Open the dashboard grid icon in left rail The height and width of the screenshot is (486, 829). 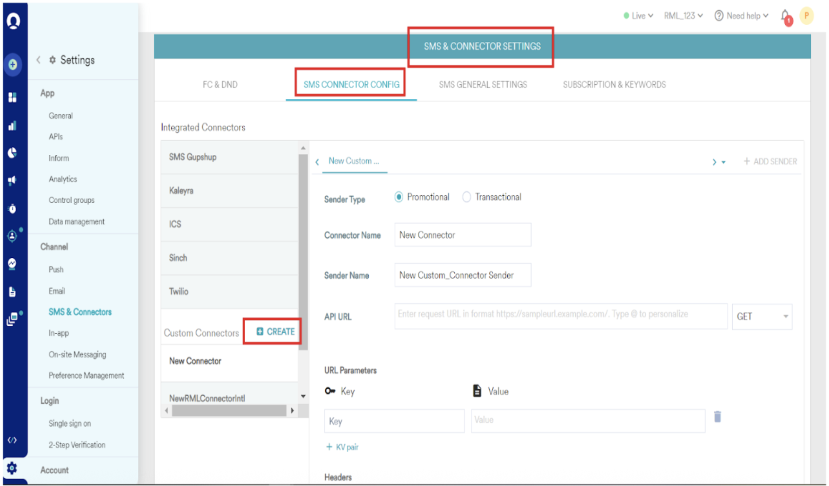pyautogui.click(x=12, y=97)
